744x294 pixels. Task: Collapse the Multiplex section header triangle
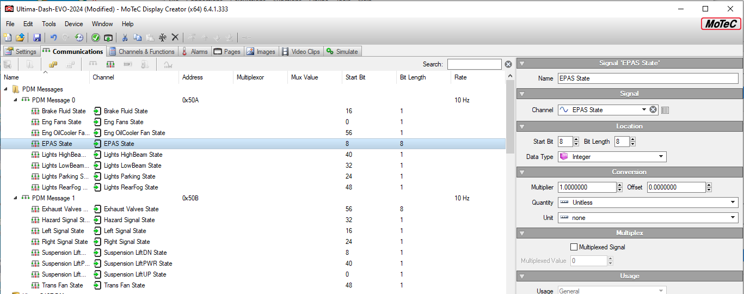tap(522, 233)
